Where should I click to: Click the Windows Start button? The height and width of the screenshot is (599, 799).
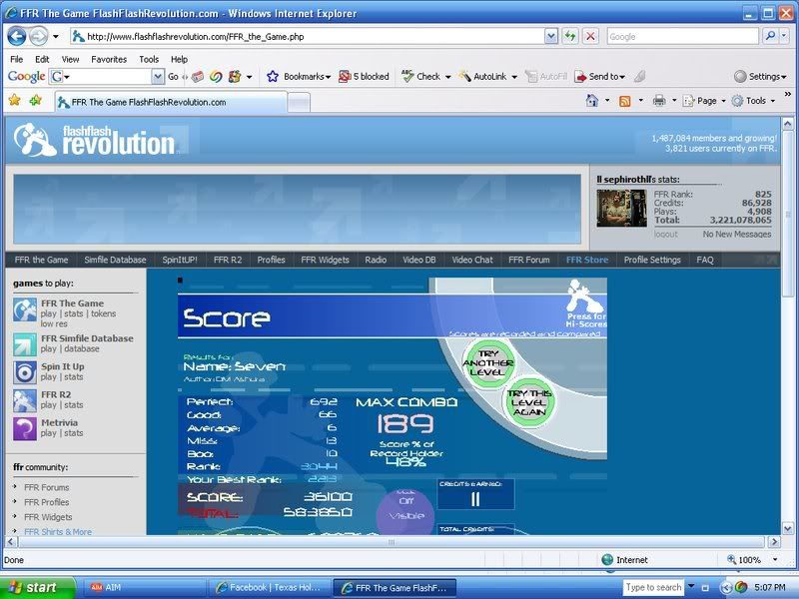pos(36,587)
